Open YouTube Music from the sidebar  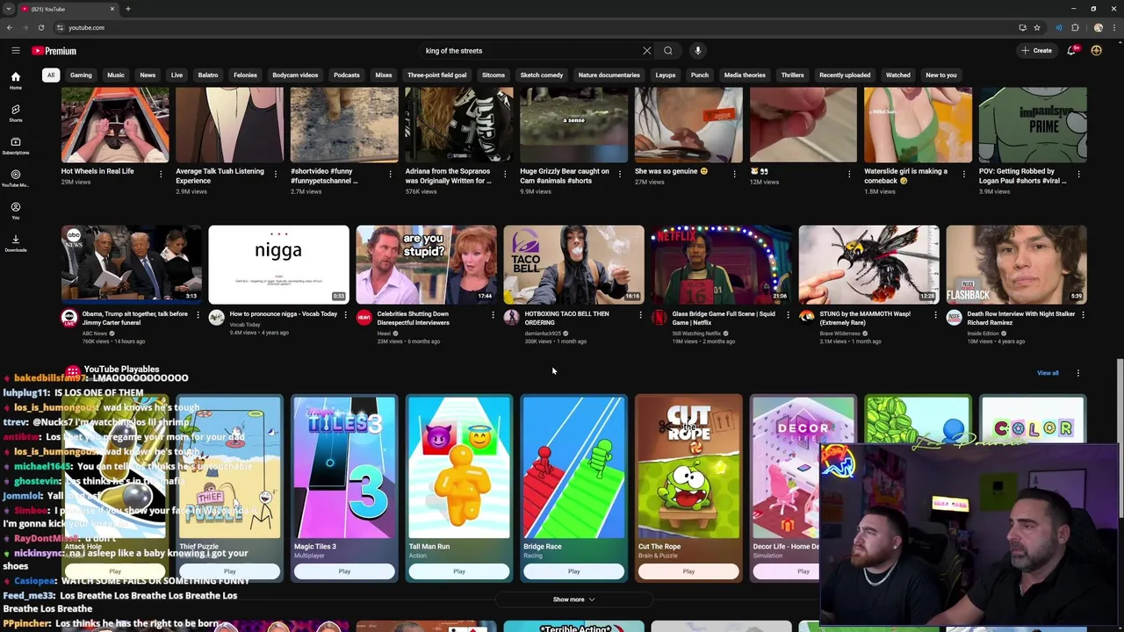point(16,178)
